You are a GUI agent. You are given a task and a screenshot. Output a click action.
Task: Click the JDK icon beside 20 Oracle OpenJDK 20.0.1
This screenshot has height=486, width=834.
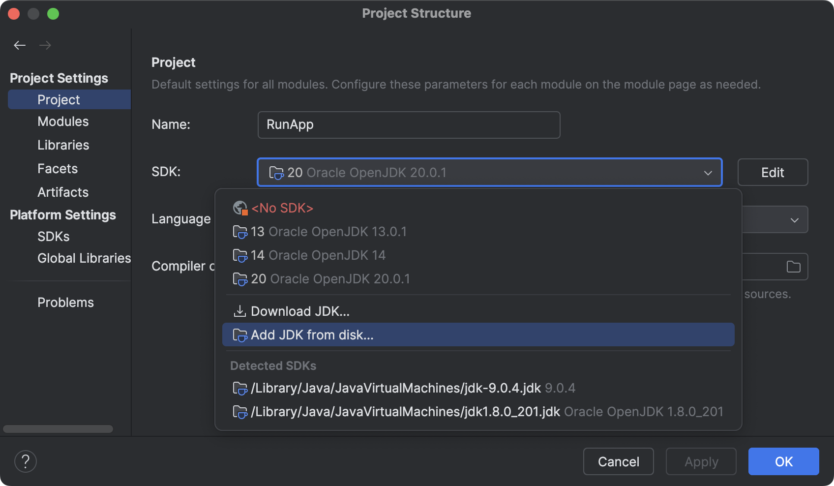click(240, 279)
